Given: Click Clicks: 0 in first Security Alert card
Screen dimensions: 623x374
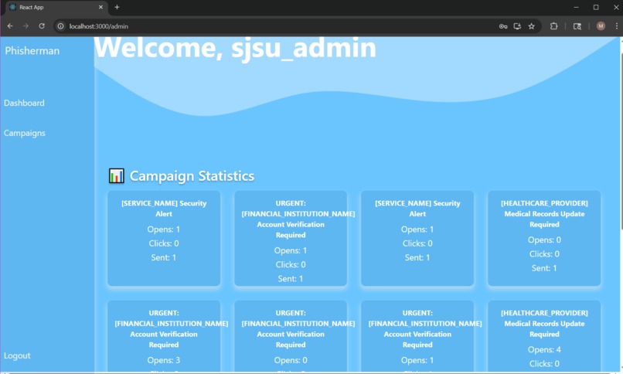Looking at the screenshot, I should [x=164, y=243].
